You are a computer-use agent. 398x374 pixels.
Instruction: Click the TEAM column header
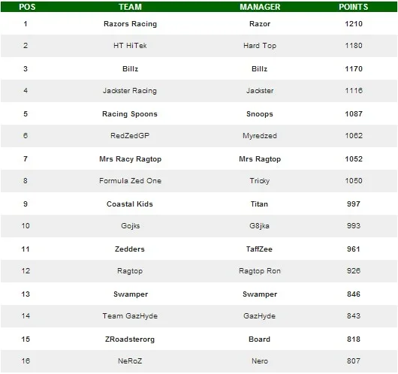130,7
